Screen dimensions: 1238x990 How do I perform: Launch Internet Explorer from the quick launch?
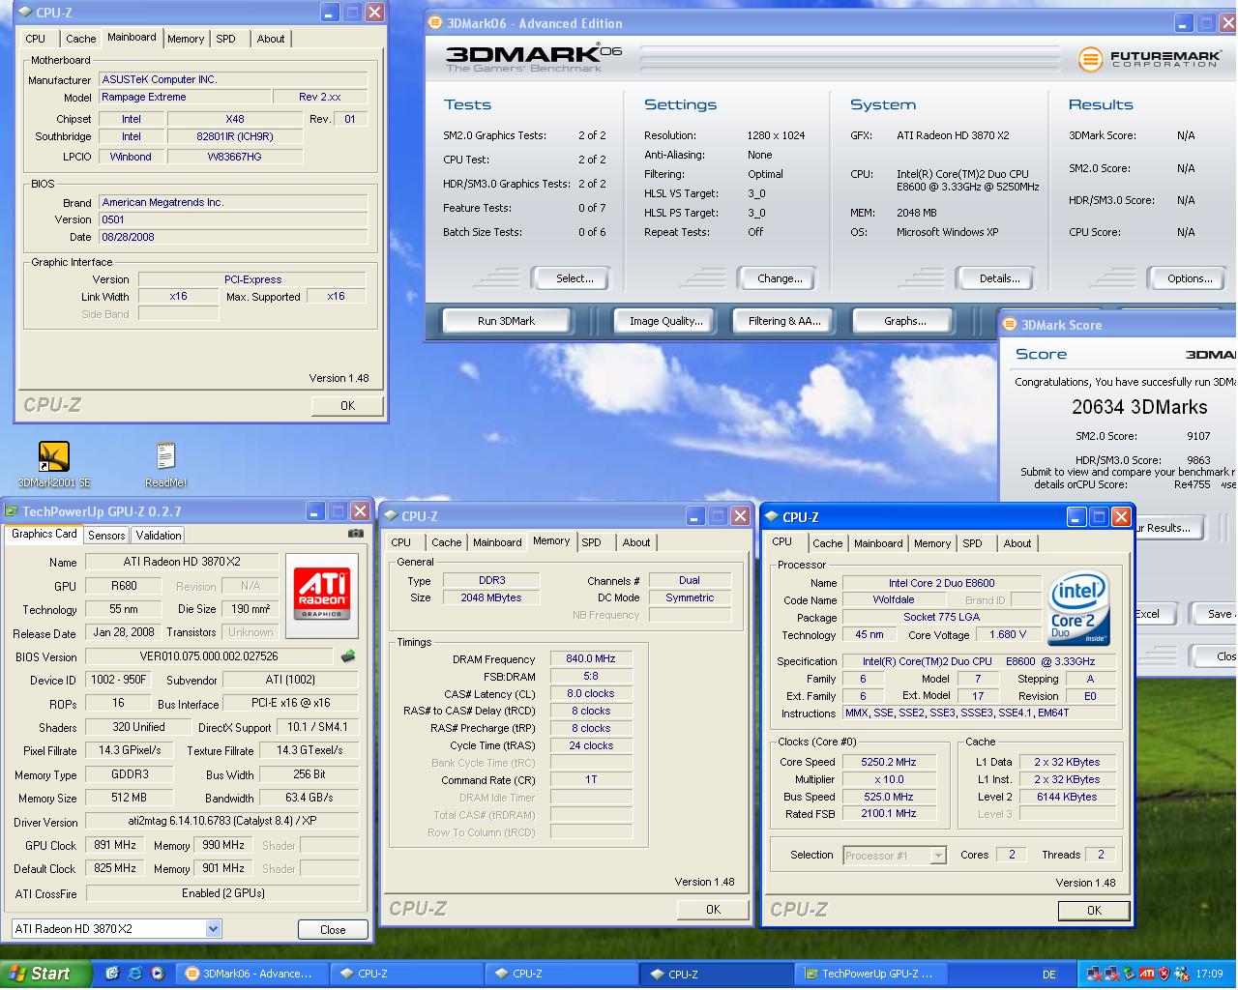click(134, 974)
